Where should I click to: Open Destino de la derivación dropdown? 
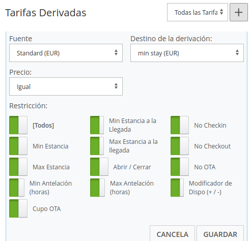(187, 53)
